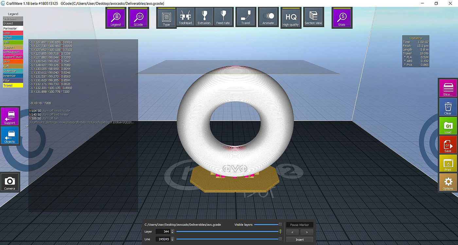
Task: Select the M104 S0 head heater line
Action: [50, 111]
